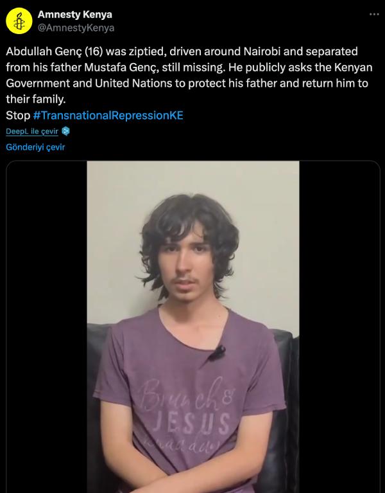Click the word "Stop" before the hashtag

point(18,116)
